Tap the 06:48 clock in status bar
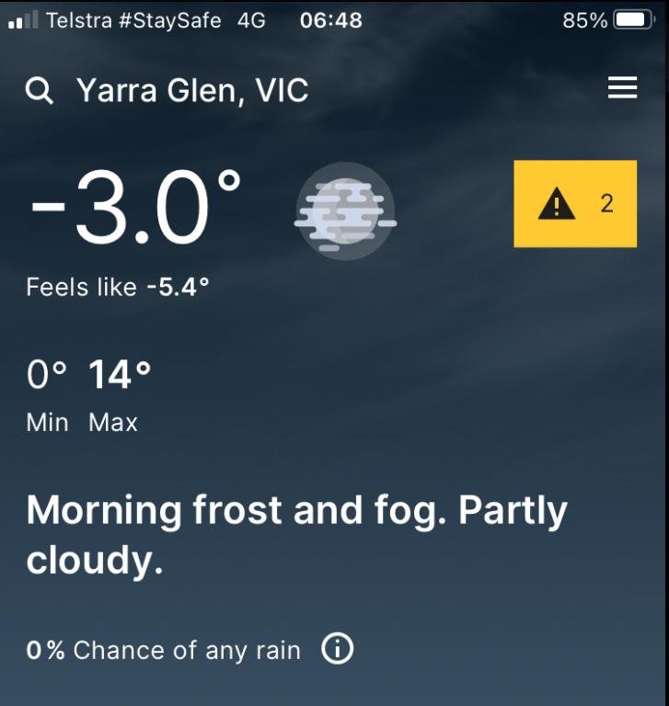 [331, 20]
